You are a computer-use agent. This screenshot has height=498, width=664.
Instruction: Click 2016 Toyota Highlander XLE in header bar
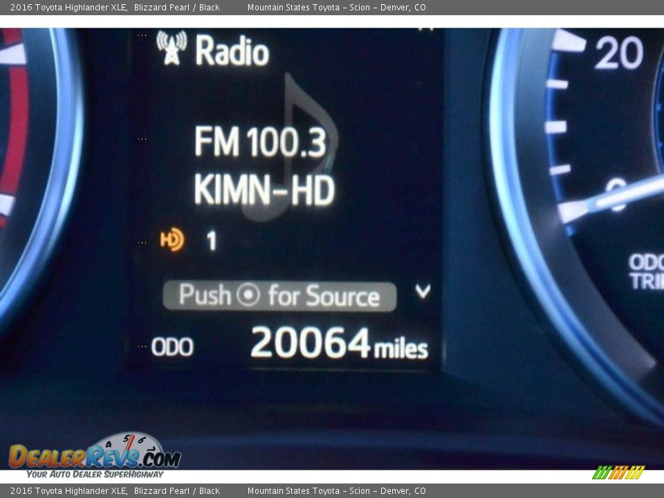click(68, 7)
